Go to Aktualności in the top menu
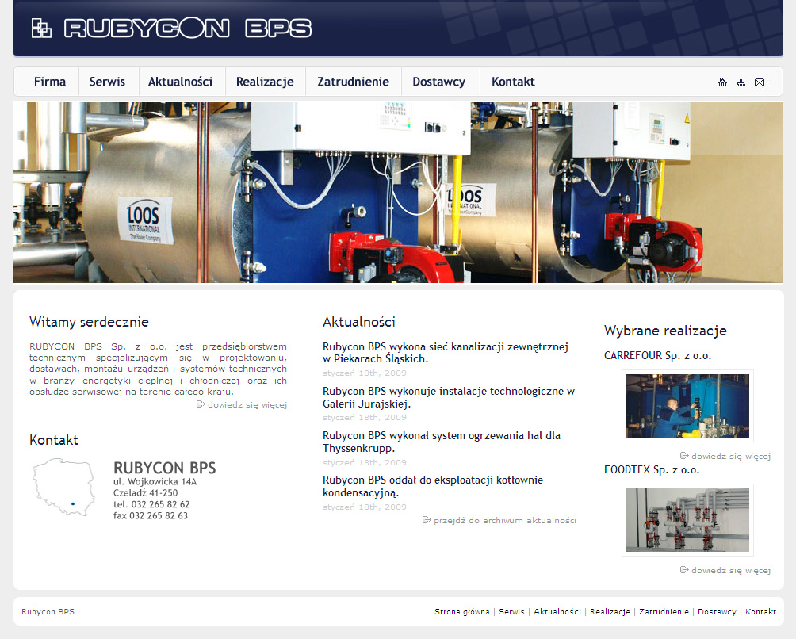This screenshot has height=639, width=796. tap(180, 82)
